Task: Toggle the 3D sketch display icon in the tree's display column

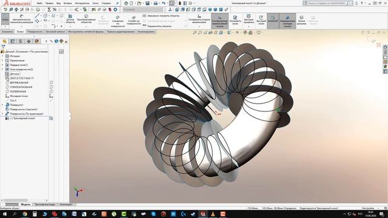Action: (51, 118)
